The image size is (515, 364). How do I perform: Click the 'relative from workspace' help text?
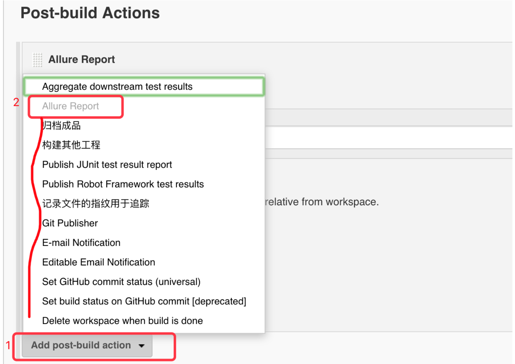322,202
